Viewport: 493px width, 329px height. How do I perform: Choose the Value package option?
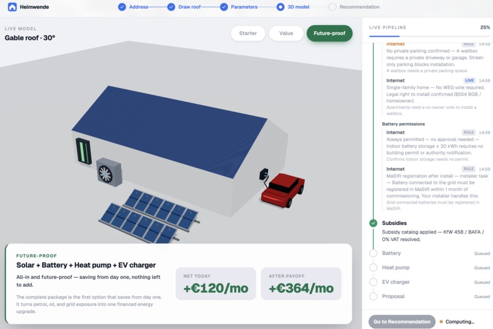(x=286, y=33)
